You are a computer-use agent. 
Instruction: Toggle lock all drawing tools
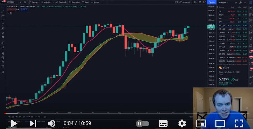click(x=3, y=62)
